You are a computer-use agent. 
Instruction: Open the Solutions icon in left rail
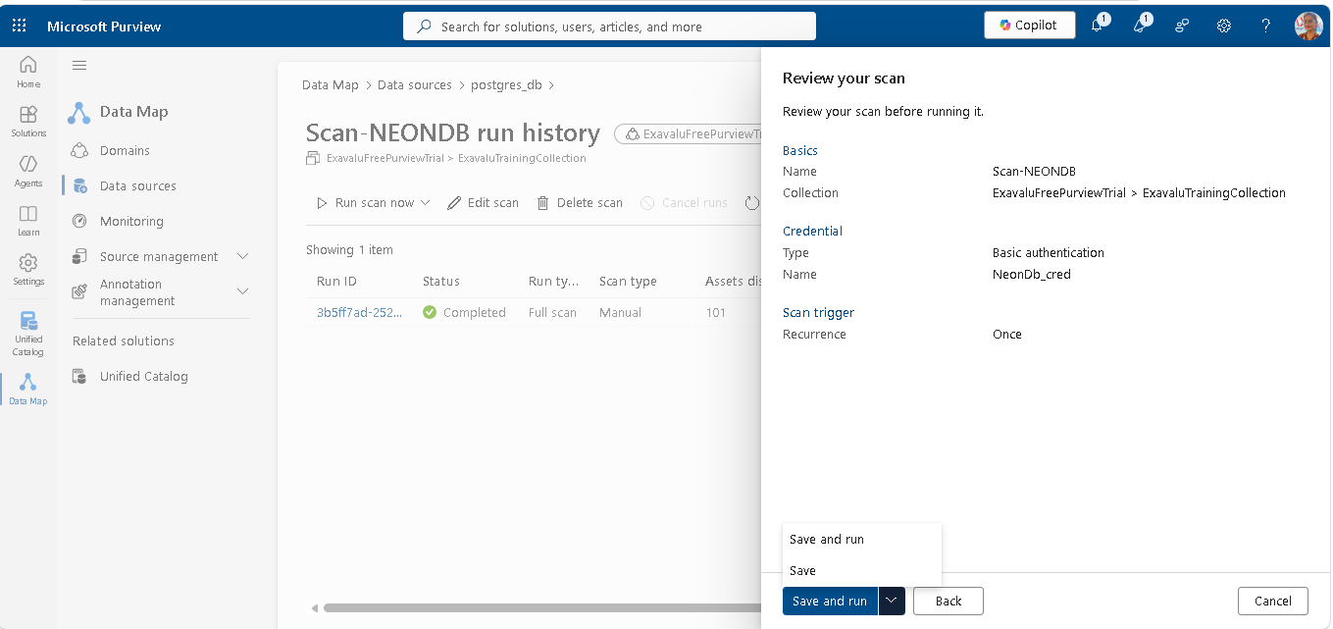point(28,122)
